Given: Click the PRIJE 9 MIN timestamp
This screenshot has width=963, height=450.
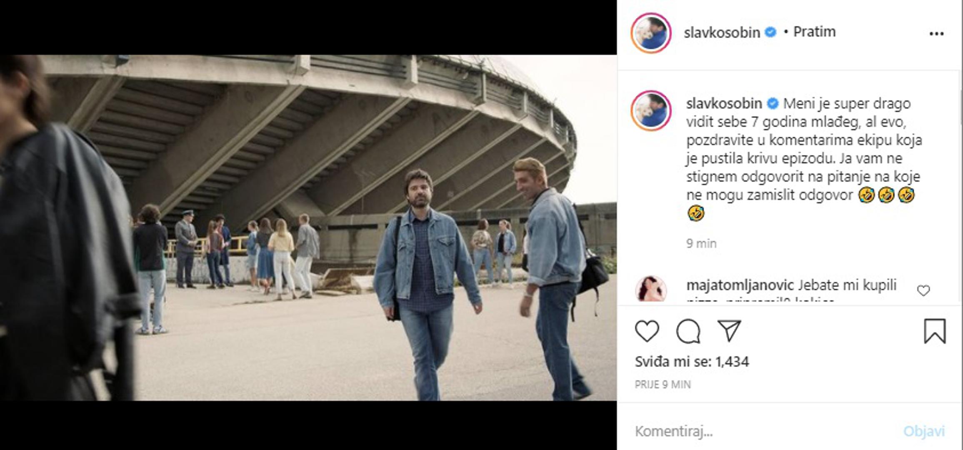Looking at the screenshot, I should coord(663,385).
